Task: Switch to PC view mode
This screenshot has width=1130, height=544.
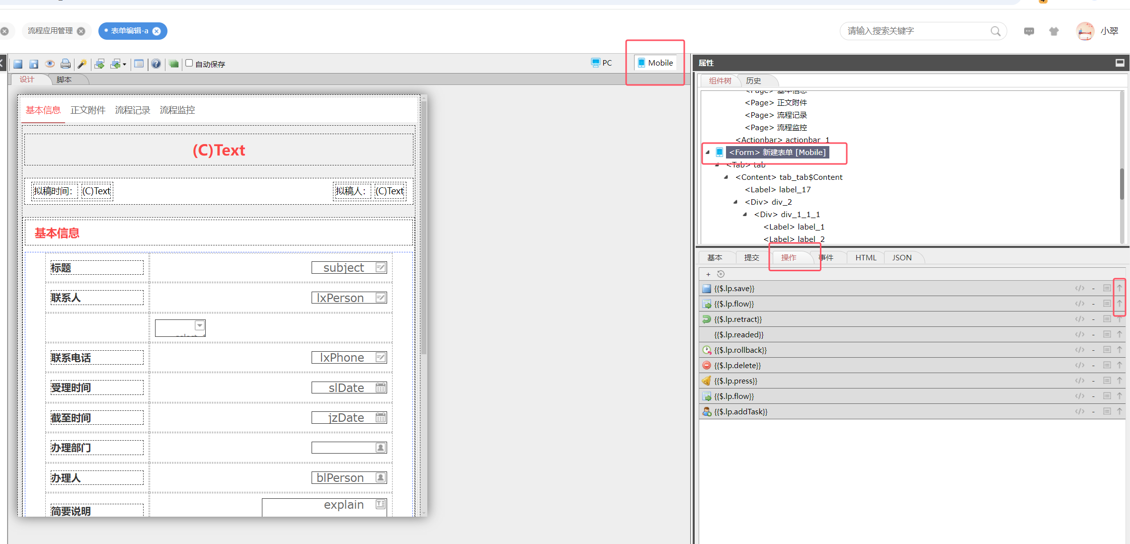Action: tap(602, 63)
